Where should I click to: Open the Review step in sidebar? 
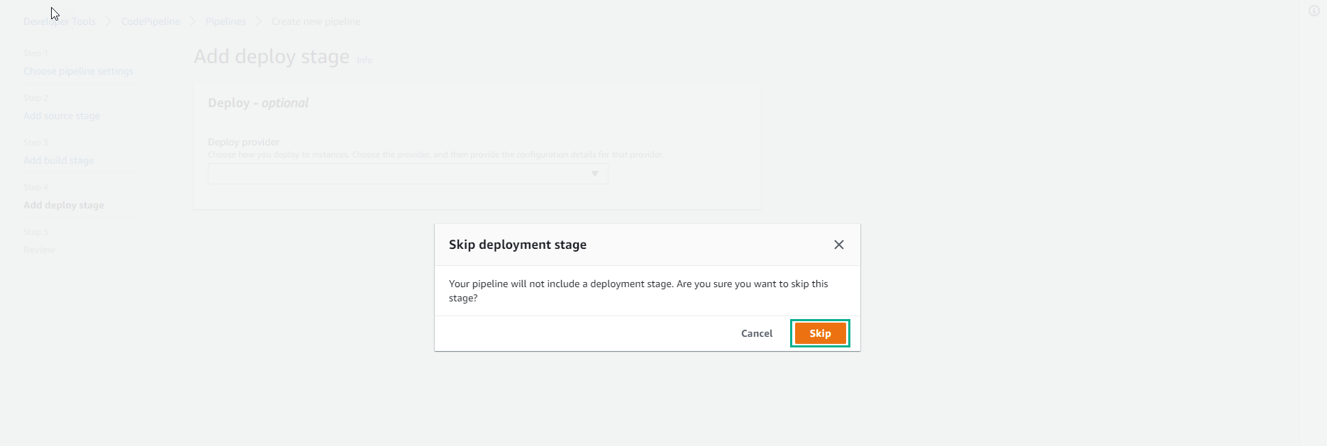pyautogui.click(x=39, y=250)
